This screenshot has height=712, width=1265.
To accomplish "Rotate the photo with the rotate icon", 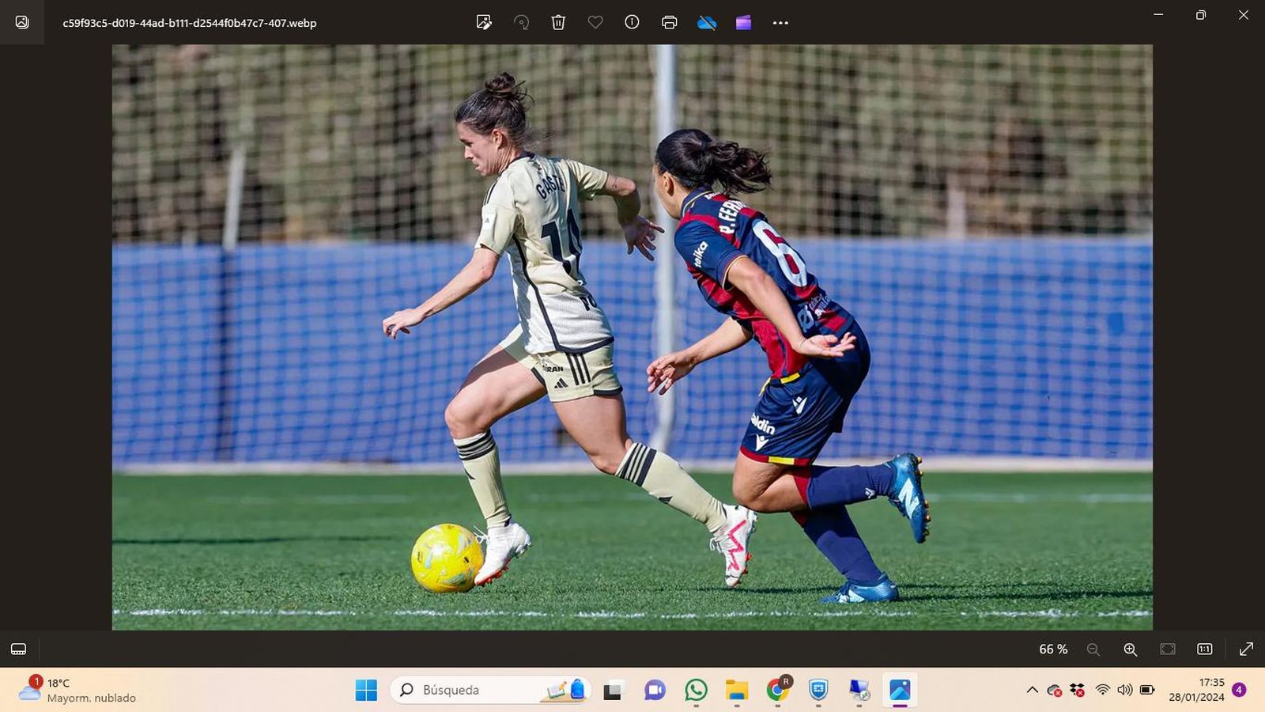I will point(521,23).
